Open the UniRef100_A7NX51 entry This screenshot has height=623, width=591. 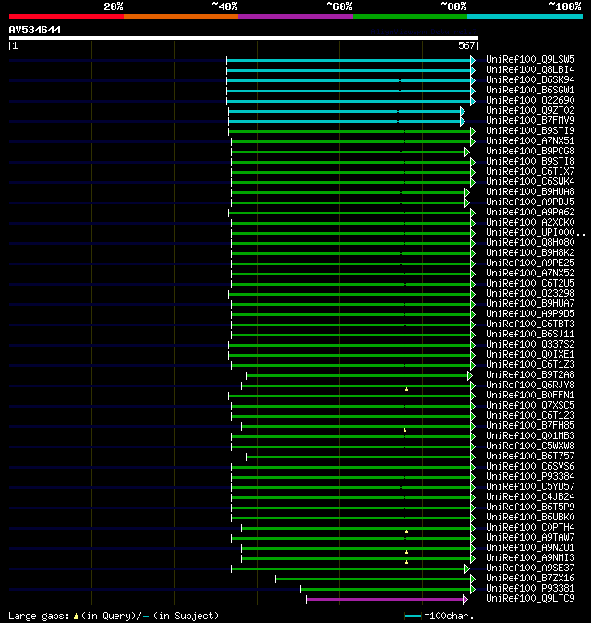(x=530, y=141)
